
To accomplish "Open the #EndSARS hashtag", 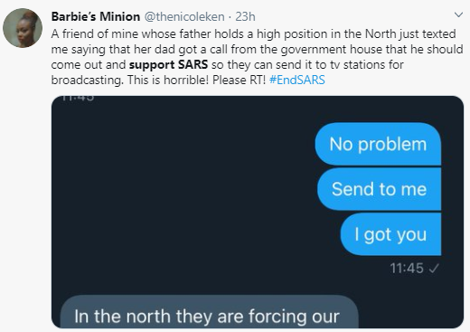I will click(296, 80).
